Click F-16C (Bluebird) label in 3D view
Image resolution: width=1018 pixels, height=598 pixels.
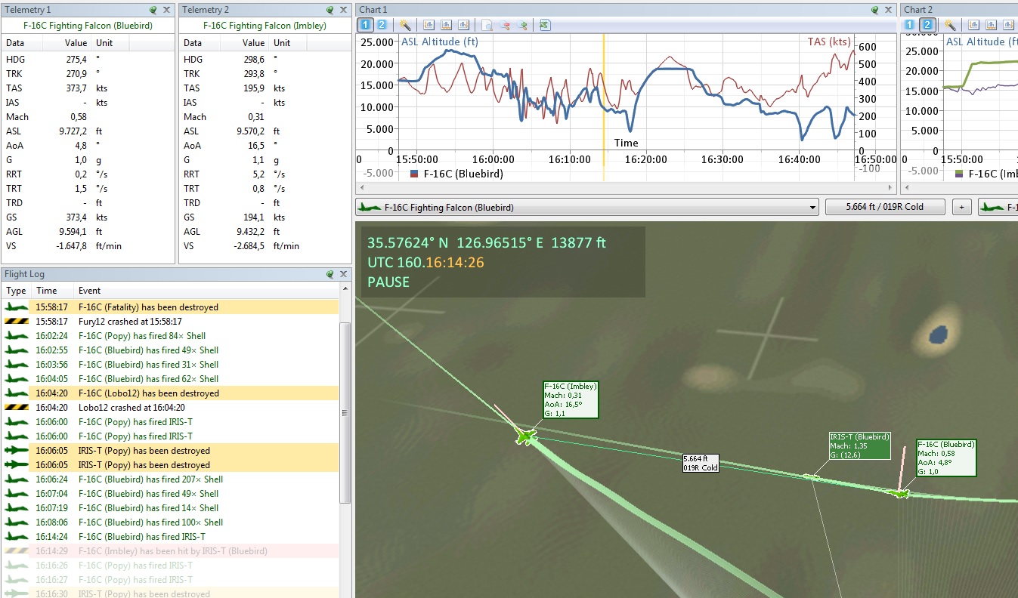tap(946, 458)
